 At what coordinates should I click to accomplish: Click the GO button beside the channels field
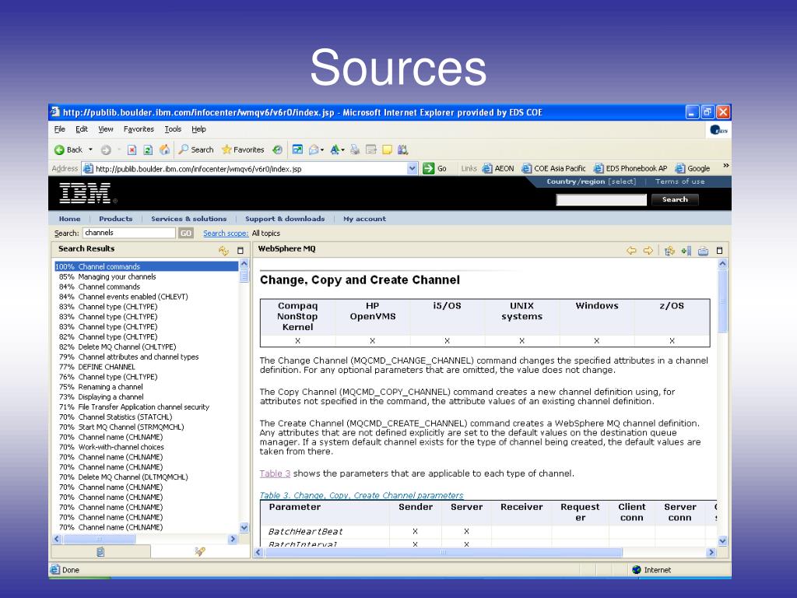pos(186,233)
